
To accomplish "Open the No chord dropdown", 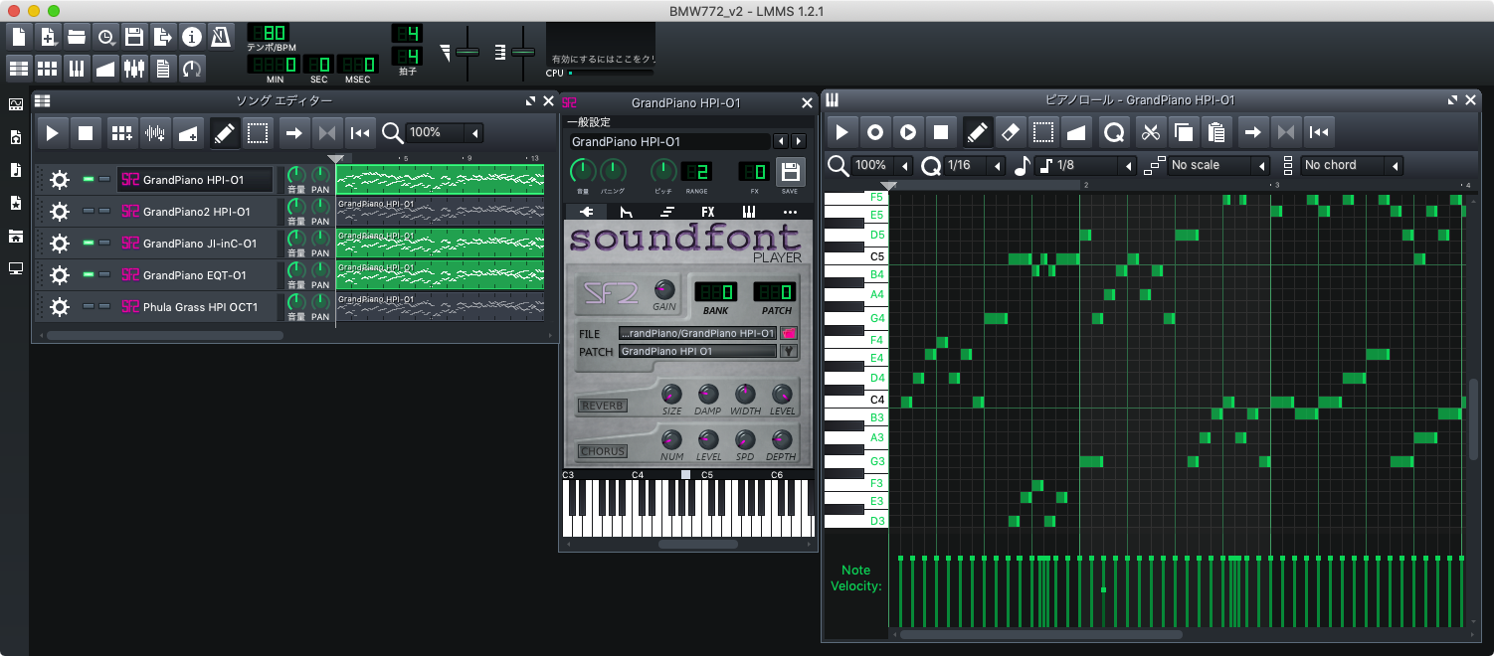I will pyautogui.click(x=1353, y=165).
